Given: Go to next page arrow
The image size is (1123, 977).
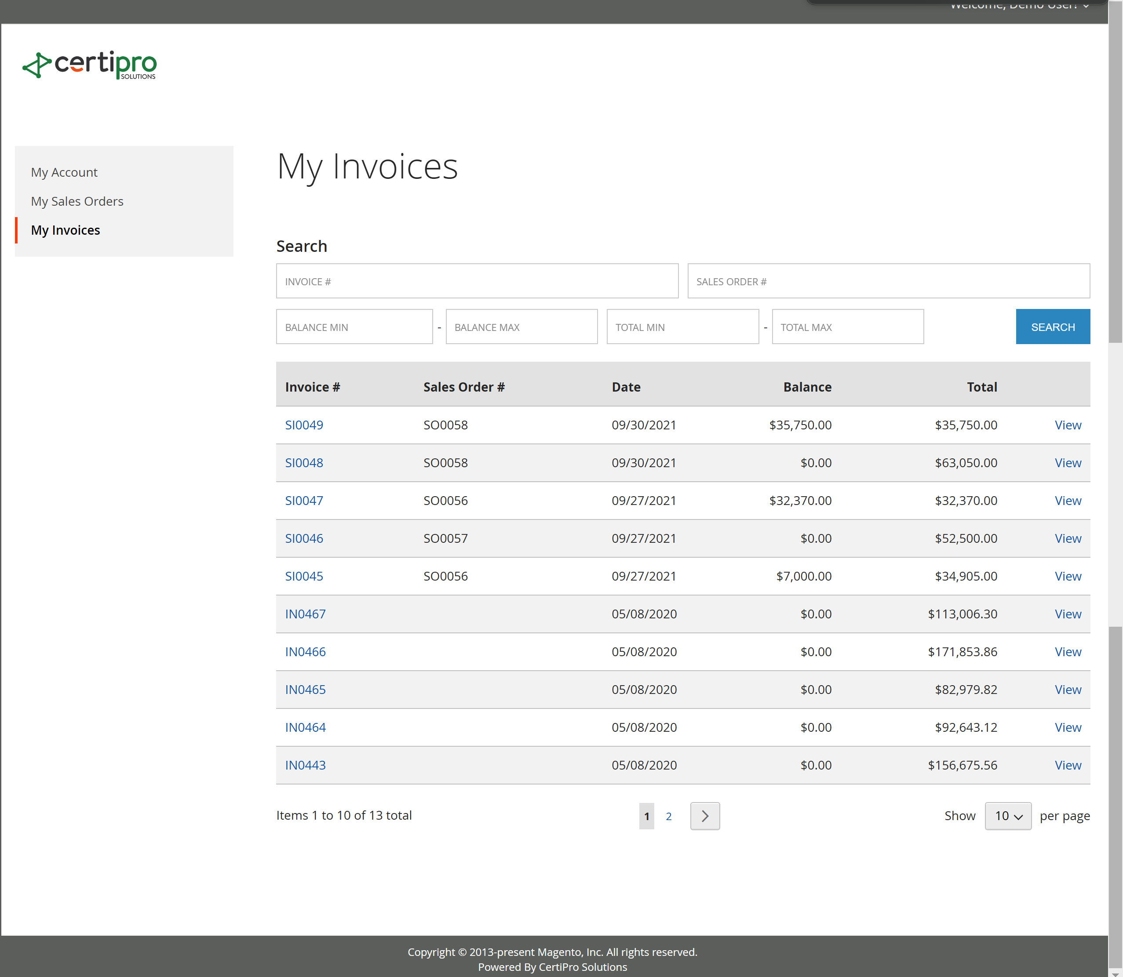Looking at the screenshot, I should (x=705, y=816).
